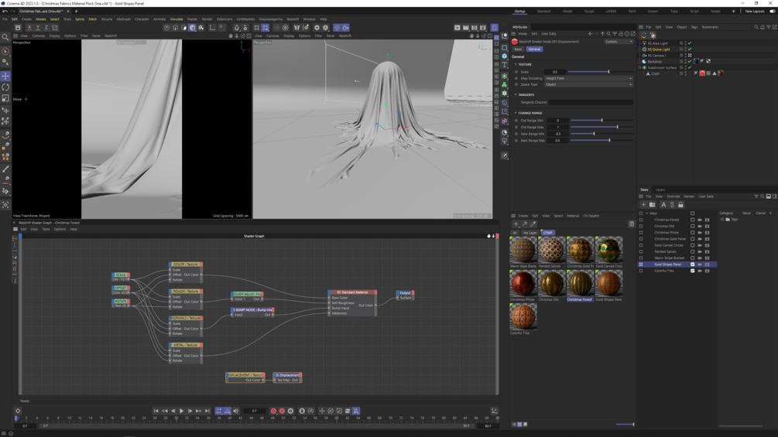Collapse the TEXTURE section
The image size is (778, 437).
pyautogui.click(x=516, y=64)
